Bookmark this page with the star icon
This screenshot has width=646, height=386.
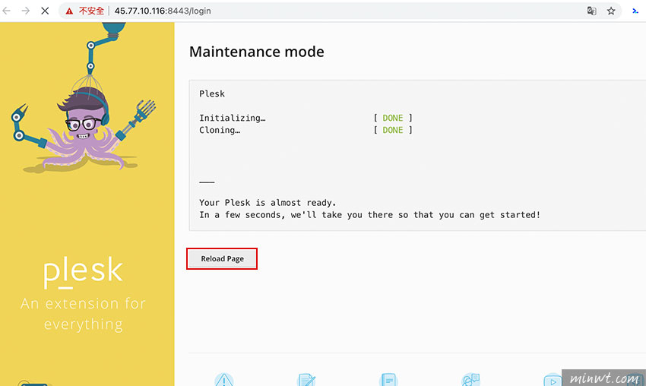coord(611,11)
